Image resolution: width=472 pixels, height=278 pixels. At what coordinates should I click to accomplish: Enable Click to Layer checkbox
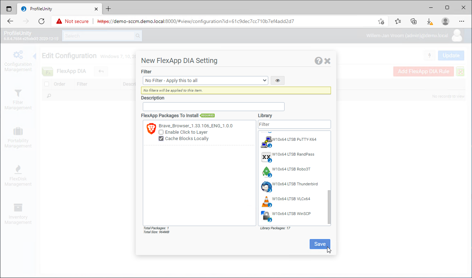click(x=161, y=132)
